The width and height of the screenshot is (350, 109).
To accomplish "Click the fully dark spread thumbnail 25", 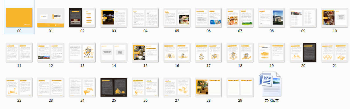I will (x=114, y=87).
